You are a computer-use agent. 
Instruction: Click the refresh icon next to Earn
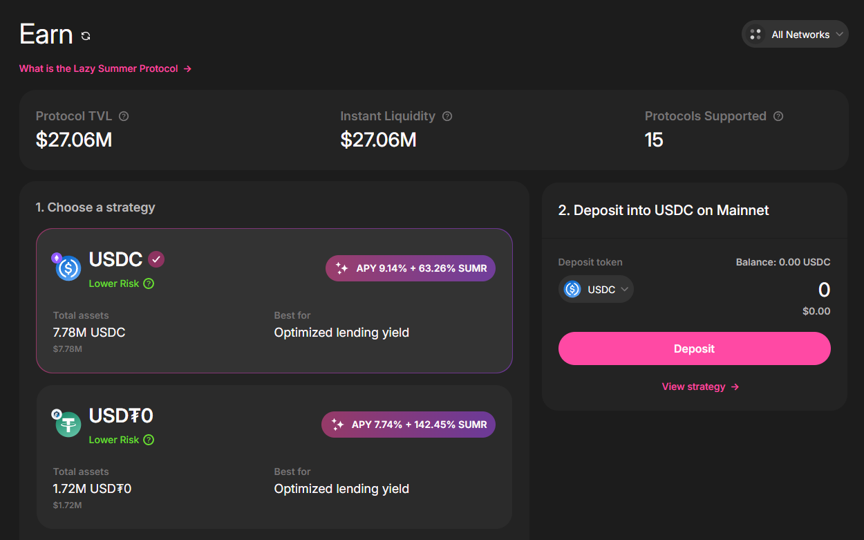(86, 36)
